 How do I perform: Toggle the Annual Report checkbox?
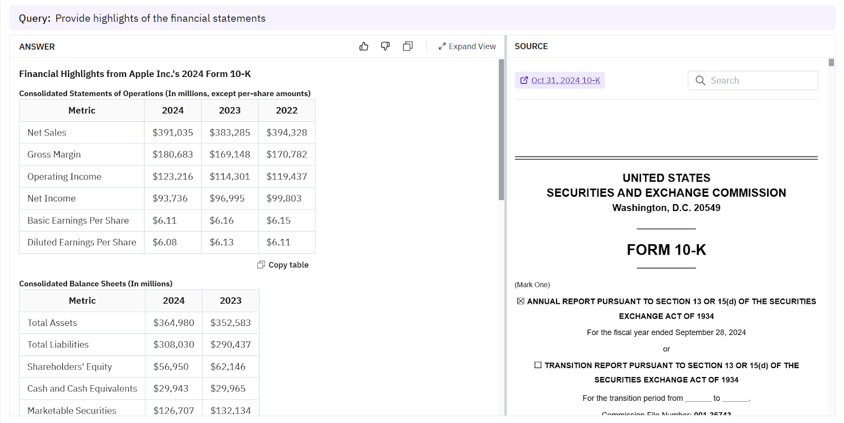(521, 301)
